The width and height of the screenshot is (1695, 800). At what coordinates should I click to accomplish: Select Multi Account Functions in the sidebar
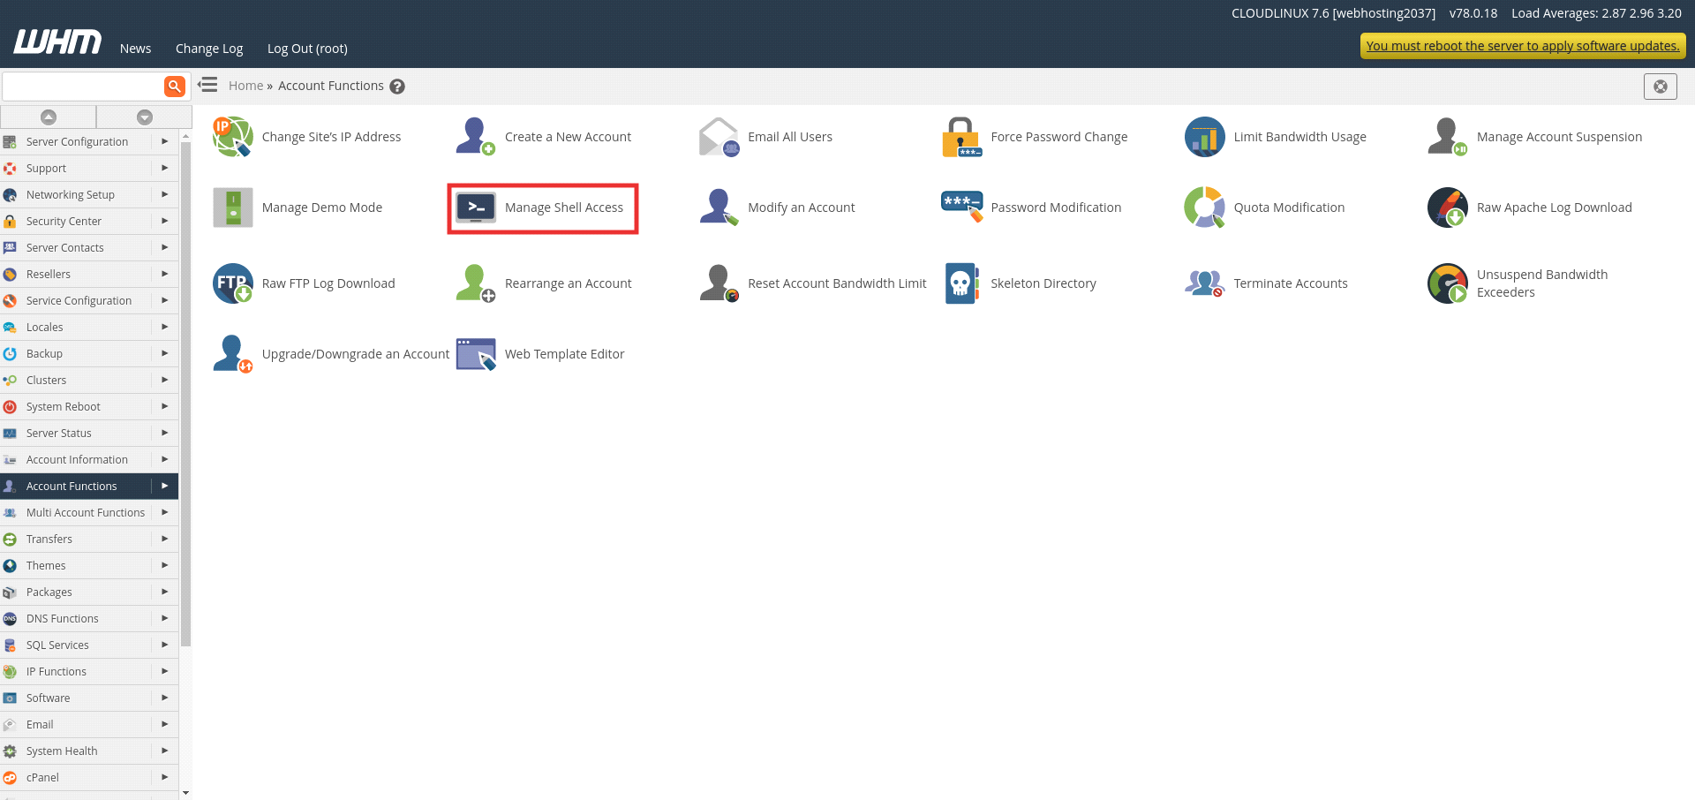86,512
